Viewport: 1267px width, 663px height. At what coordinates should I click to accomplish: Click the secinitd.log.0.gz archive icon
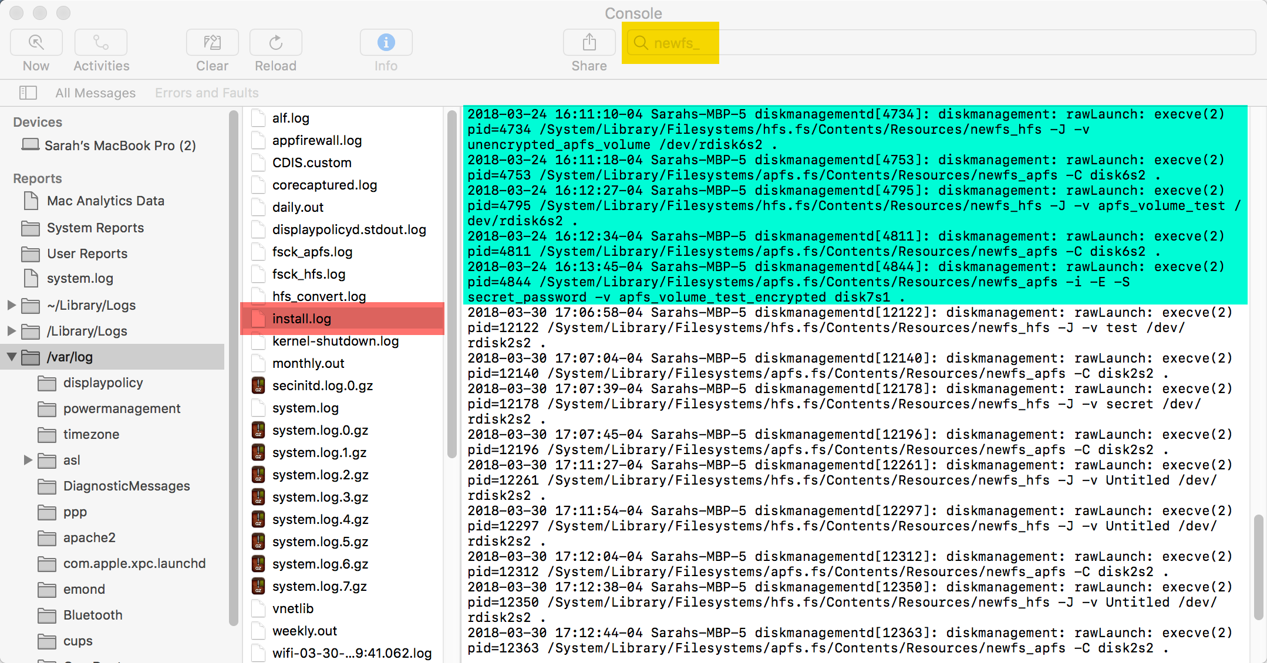[x=258, y=385]
